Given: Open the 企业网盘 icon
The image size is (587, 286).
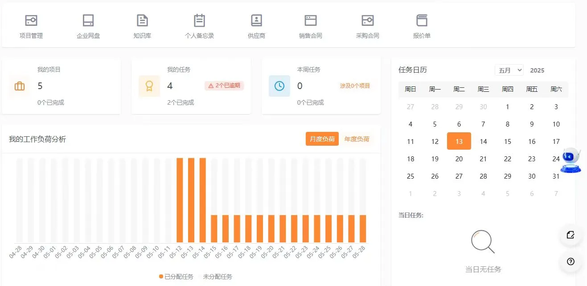Looking at the screenshot, I should pyautogui.click(x=87, y=20).
